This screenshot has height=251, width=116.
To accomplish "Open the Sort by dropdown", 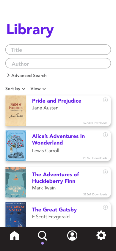I will point(15,89).
